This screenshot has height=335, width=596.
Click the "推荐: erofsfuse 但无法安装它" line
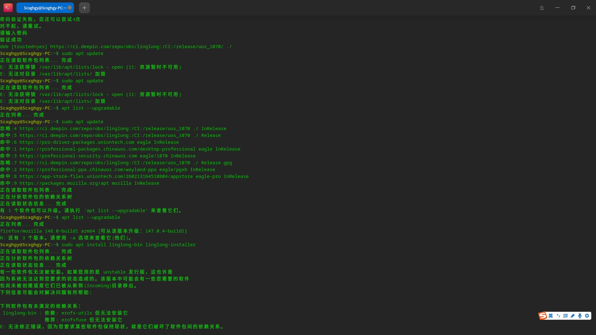click(83, 320)
